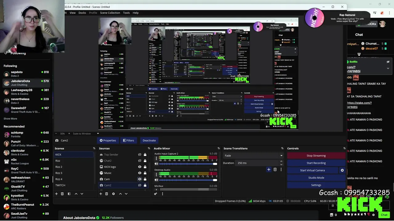
Task: Pop out the Audio Mixer dock
Action: [x=219, y=148]
